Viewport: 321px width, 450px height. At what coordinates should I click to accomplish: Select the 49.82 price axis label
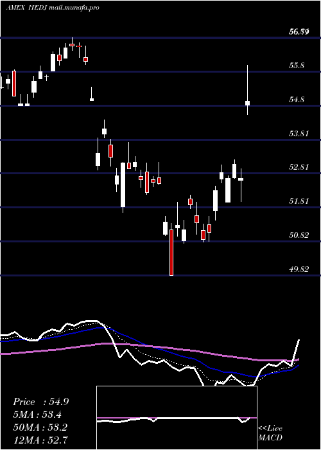click(x=299, y=269)
